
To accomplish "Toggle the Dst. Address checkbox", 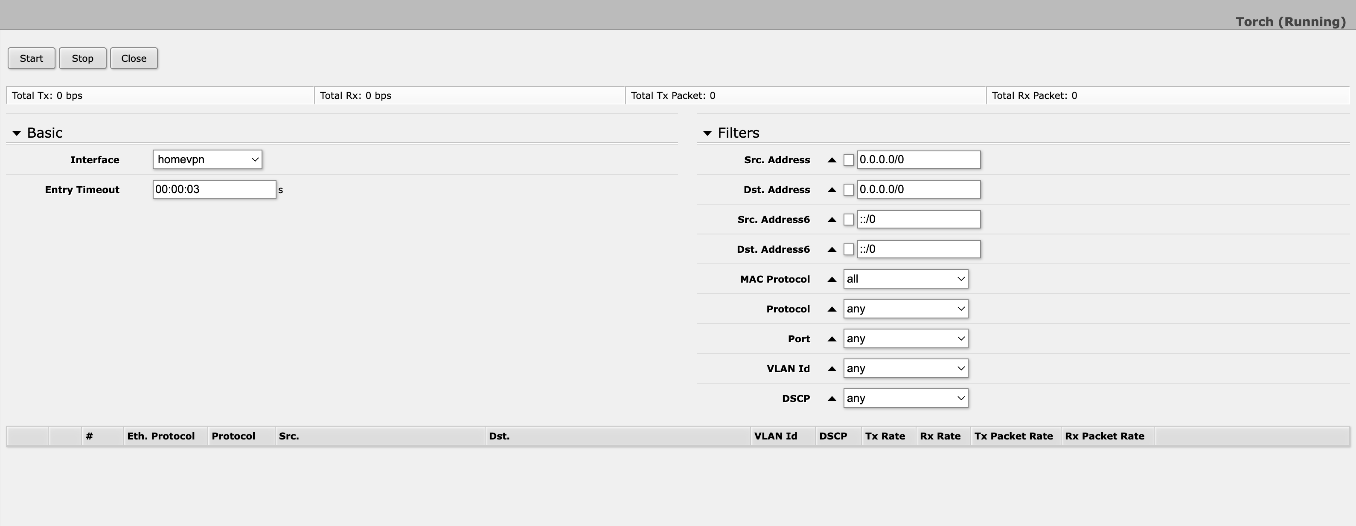I will pyautogui.click(x=849, y=190).
